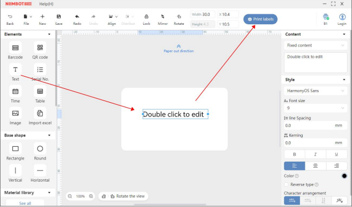Add a Vertical line shape
The width and height of the screenshot is (352, 207).
click(x=15, y=171)
